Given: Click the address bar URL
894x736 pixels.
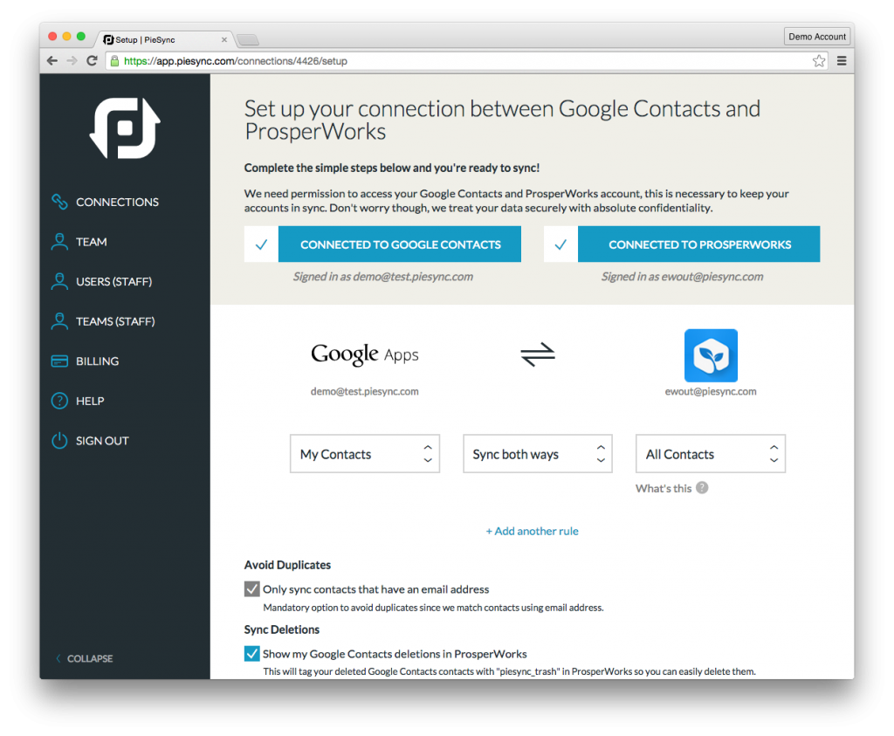Looking at the screenshot, I should pos(236,61).
